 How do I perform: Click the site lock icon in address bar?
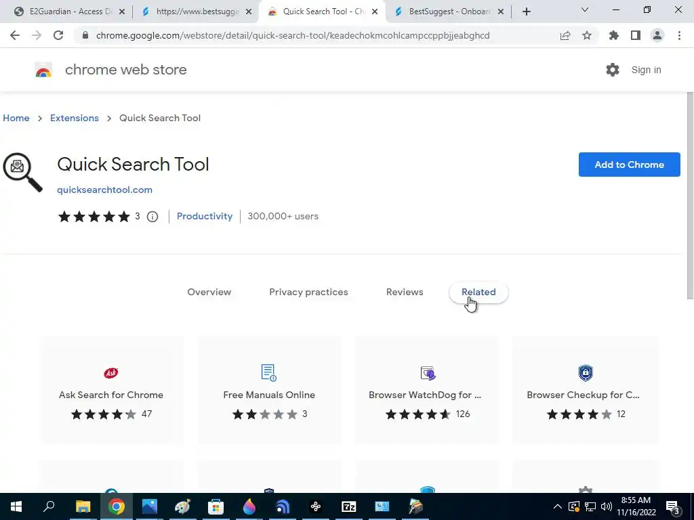click(86, 35)
